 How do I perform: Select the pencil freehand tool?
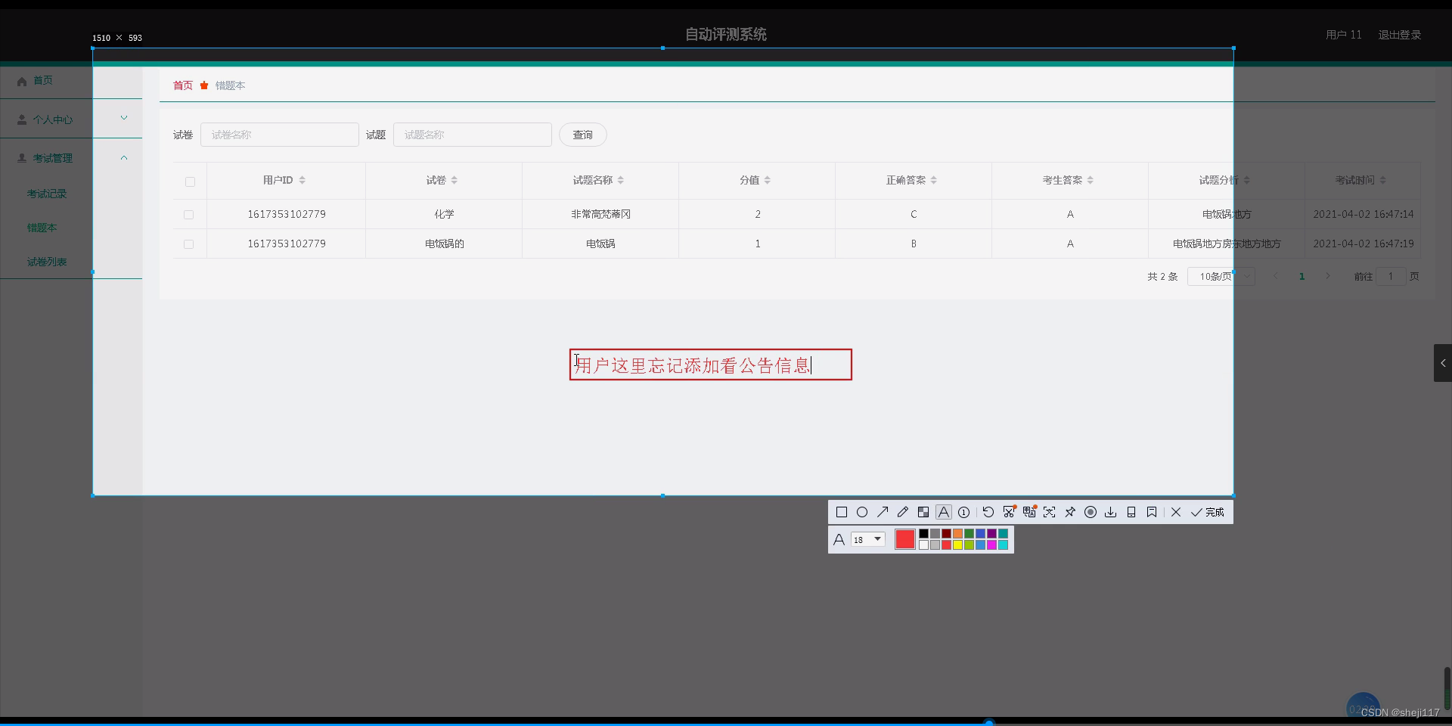(x=903, y=512)
